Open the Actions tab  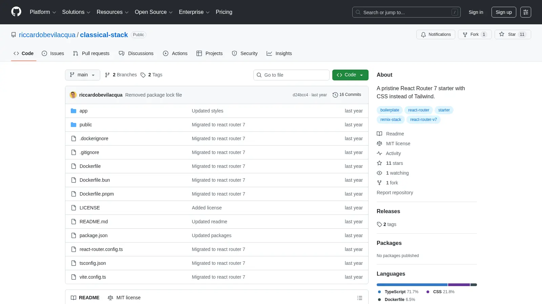[x=175, y=53]
